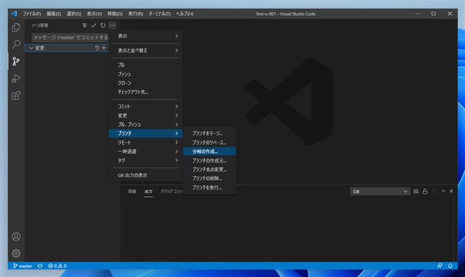Image resolution: width=465 pixels, height=277 pixels.
Task: Switch to the 問題 panel tab
Action: [x=132, y=191]
